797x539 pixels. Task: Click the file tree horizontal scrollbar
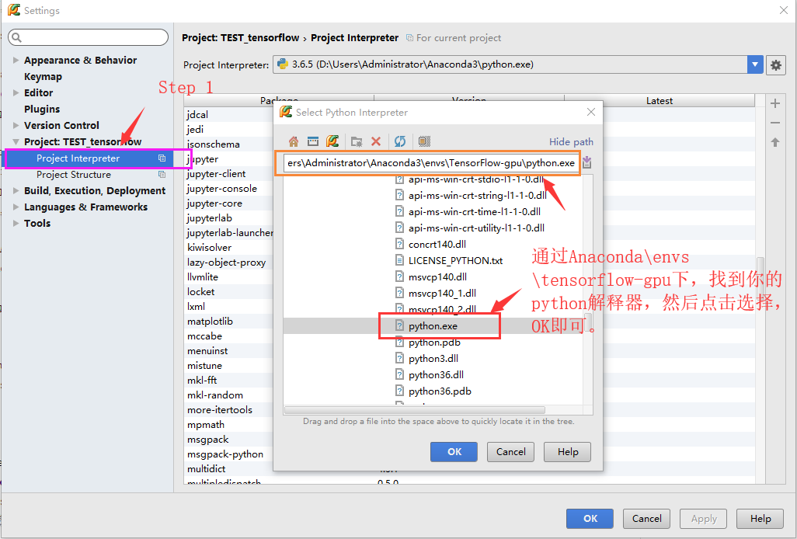click(415, 410)
